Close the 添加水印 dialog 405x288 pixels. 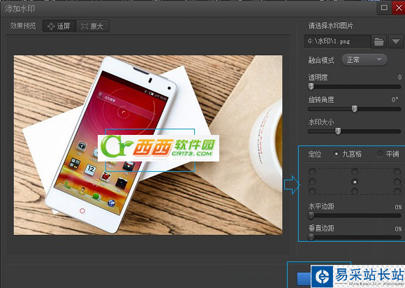[x=399, y=8]
